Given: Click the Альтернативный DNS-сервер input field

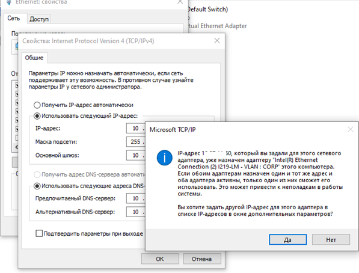Looking at the screenshot, I should (136, 212).
